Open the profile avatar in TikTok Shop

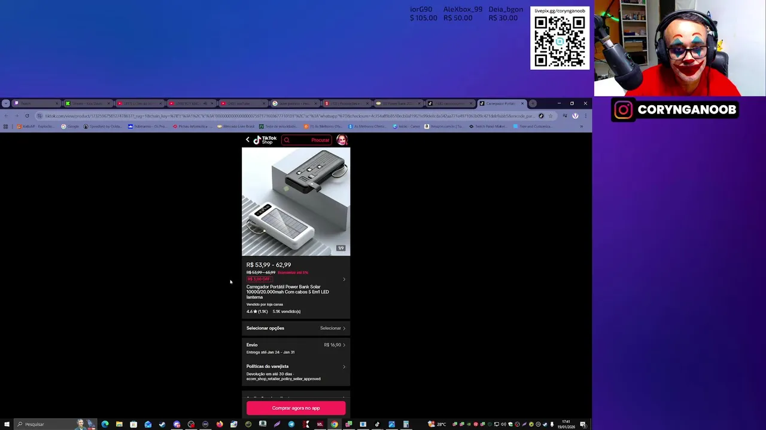tap(342, 140)
